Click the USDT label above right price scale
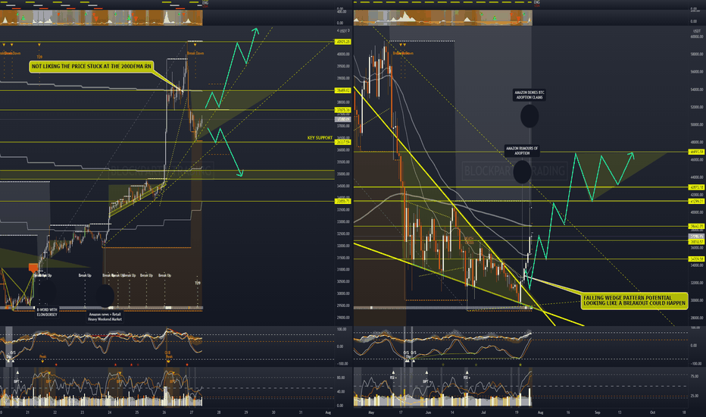This screenshot has width=706, height=417. click(697, 30)
